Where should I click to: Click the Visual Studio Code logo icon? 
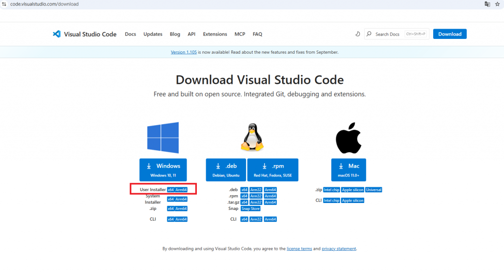(x=57, y=34)
